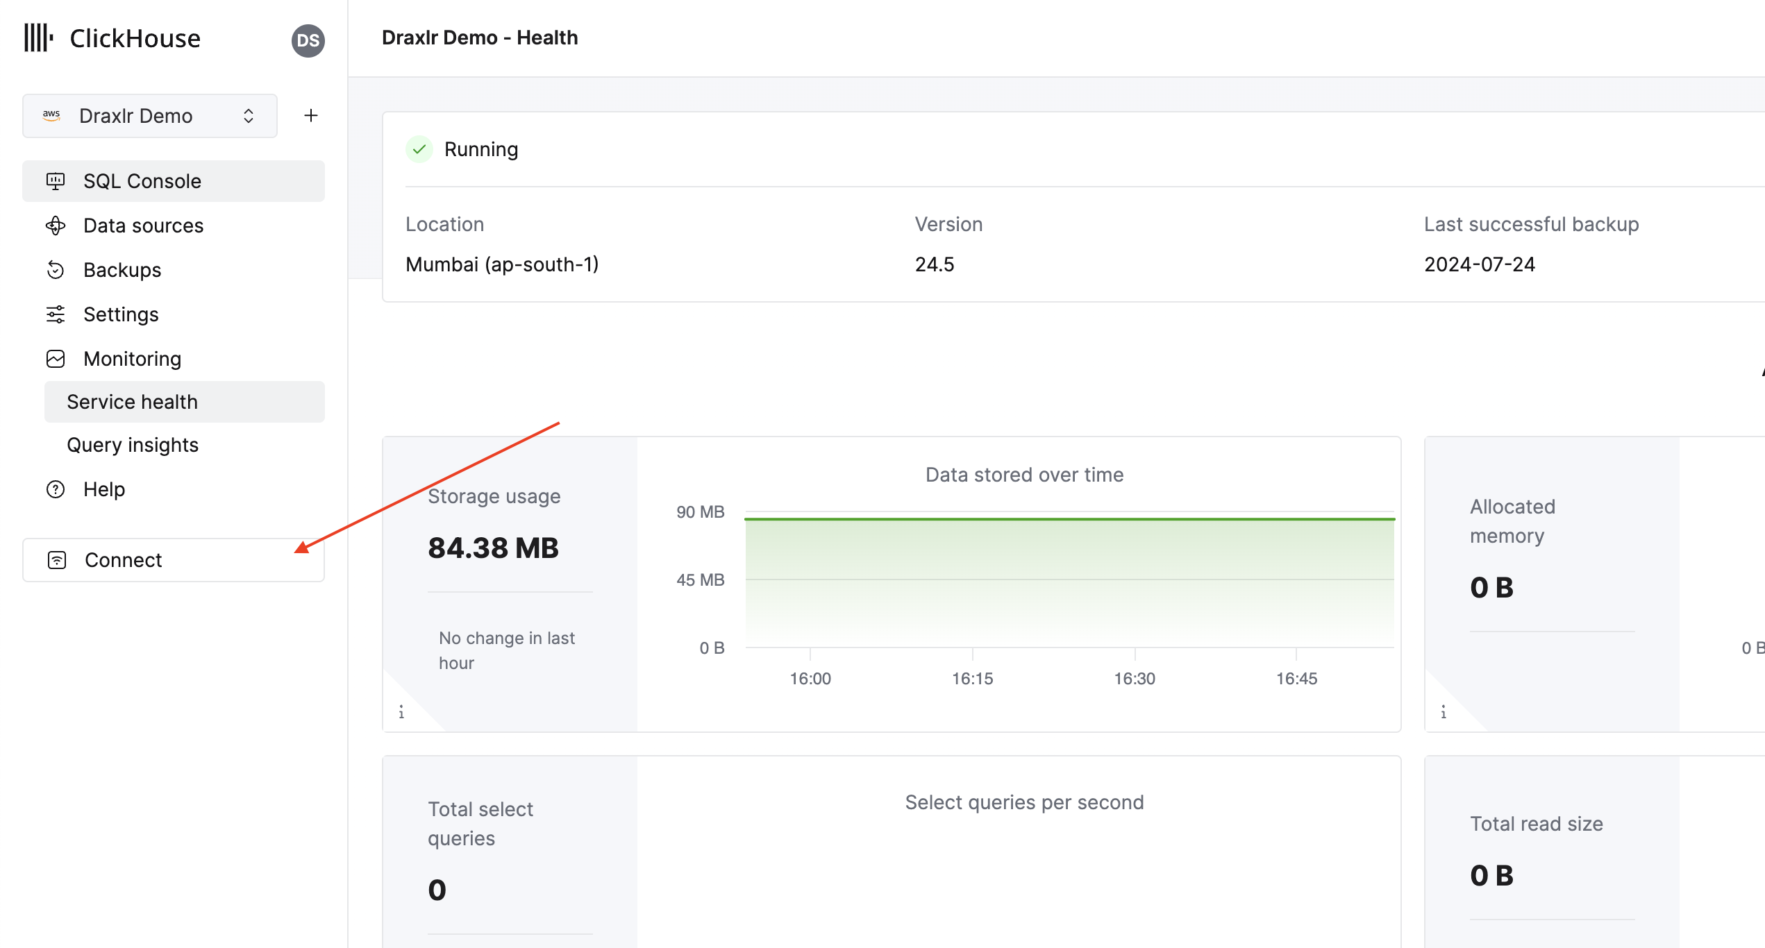Click the Running status label
Image resolution: width=1765 pixels, height=948 pixels.
pos(481,149)
